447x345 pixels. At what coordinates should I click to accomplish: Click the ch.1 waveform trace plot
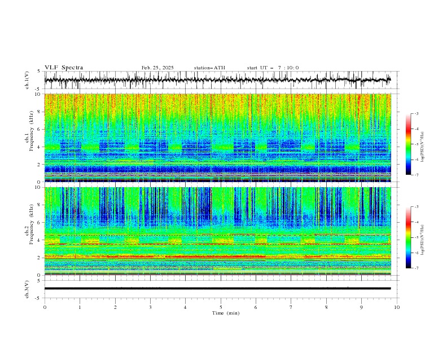pyautogui.click(x=217, y=80)
